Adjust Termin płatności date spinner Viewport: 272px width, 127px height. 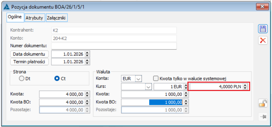(87, 62)
